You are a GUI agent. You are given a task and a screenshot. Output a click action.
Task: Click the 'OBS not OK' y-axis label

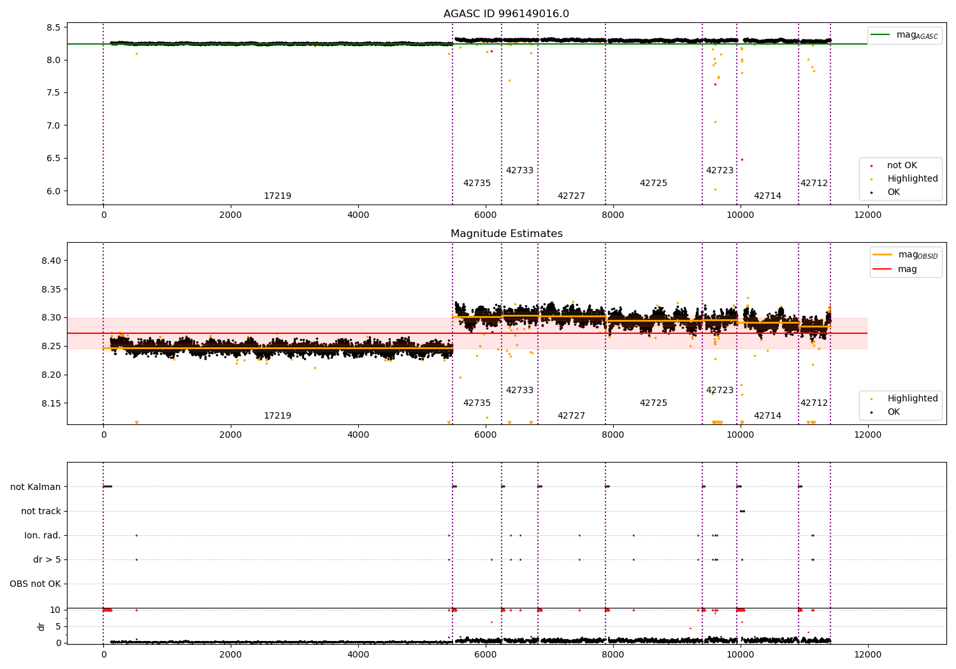click(x=35, y=584)
